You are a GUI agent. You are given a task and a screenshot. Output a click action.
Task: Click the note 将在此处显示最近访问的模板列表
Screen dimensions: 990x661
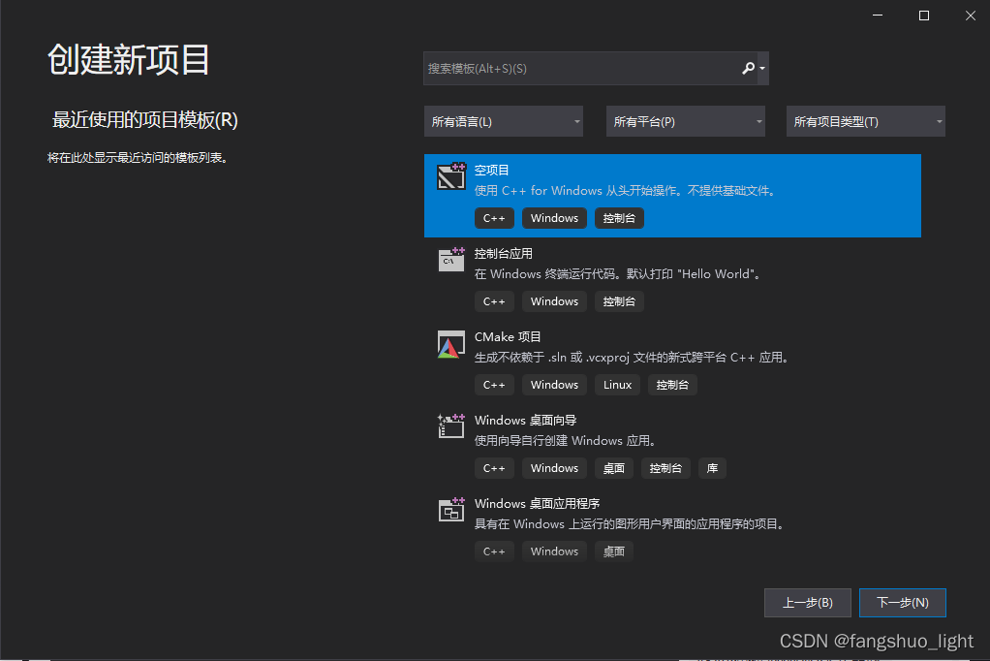[x=137, y=158]
